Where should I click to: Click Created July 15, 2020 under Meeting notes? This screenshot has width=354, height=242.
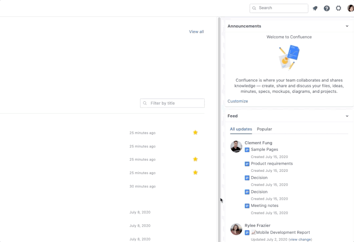pyautogui.click(x=269, y=213)
